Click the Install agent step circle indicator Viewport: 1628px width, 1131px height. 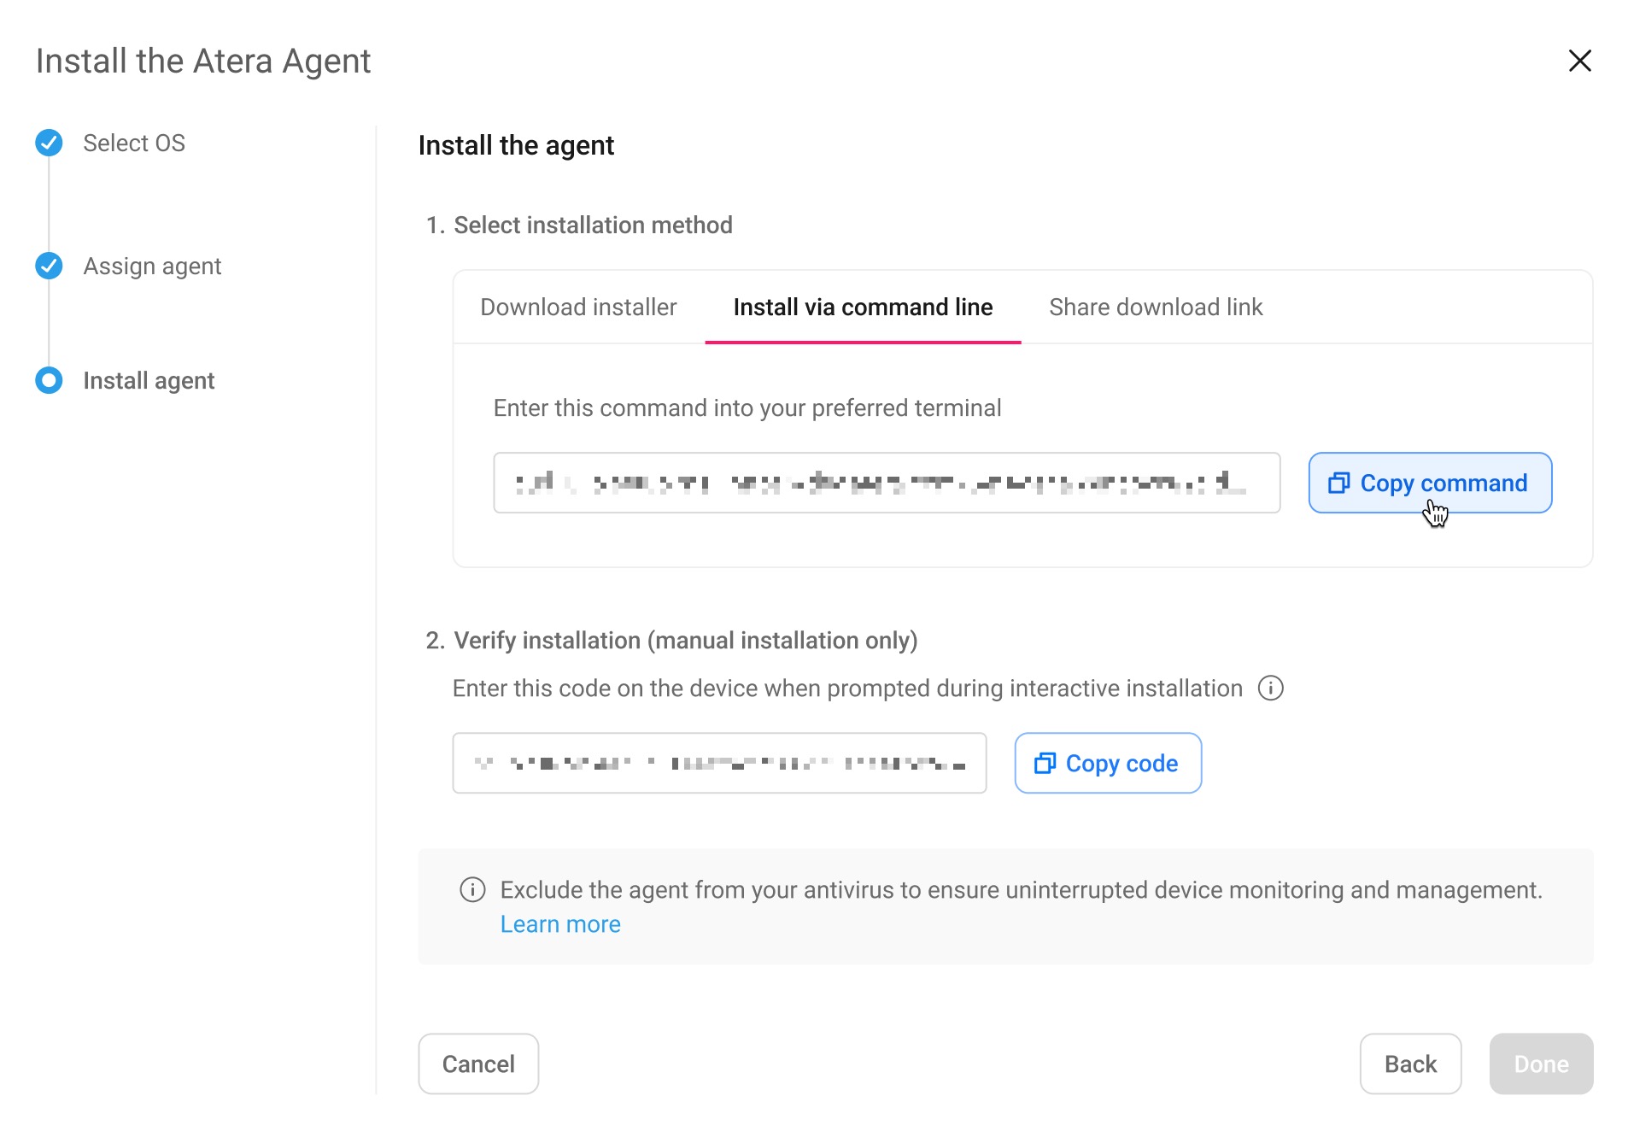pyautogui.click(x=49, y=380)
